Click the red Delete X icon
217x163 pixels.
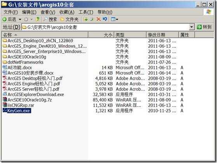[98, 19]
